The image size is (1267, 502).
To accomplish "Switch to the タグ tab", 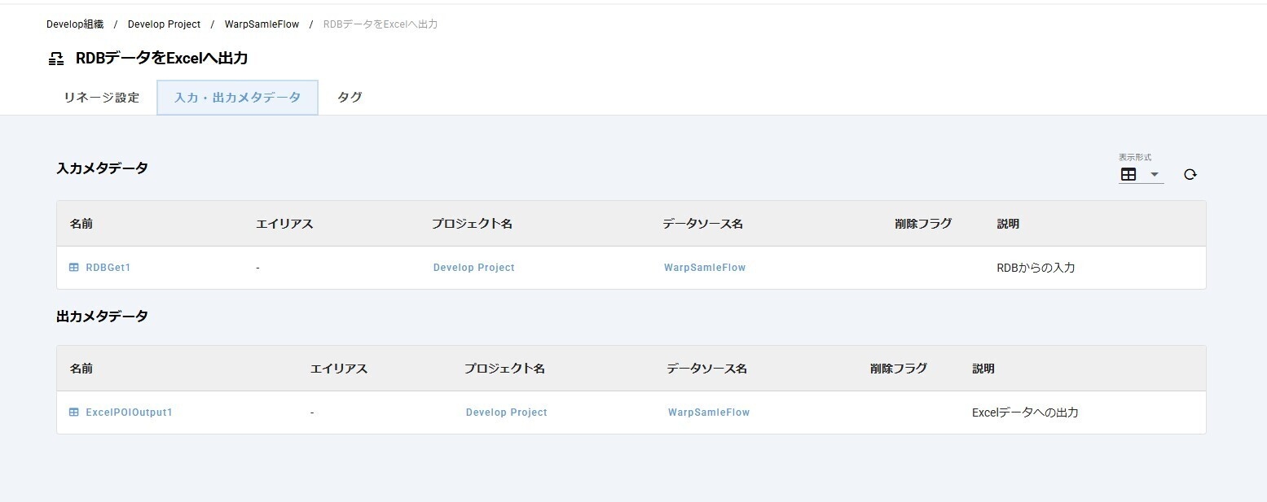I will coord(349,97).
